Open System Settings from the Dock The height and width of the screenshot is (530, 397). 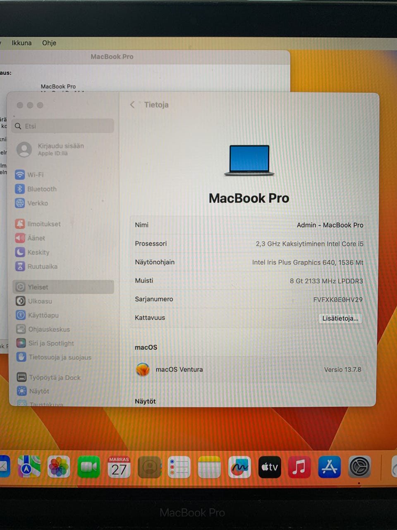tap(359, 467)
